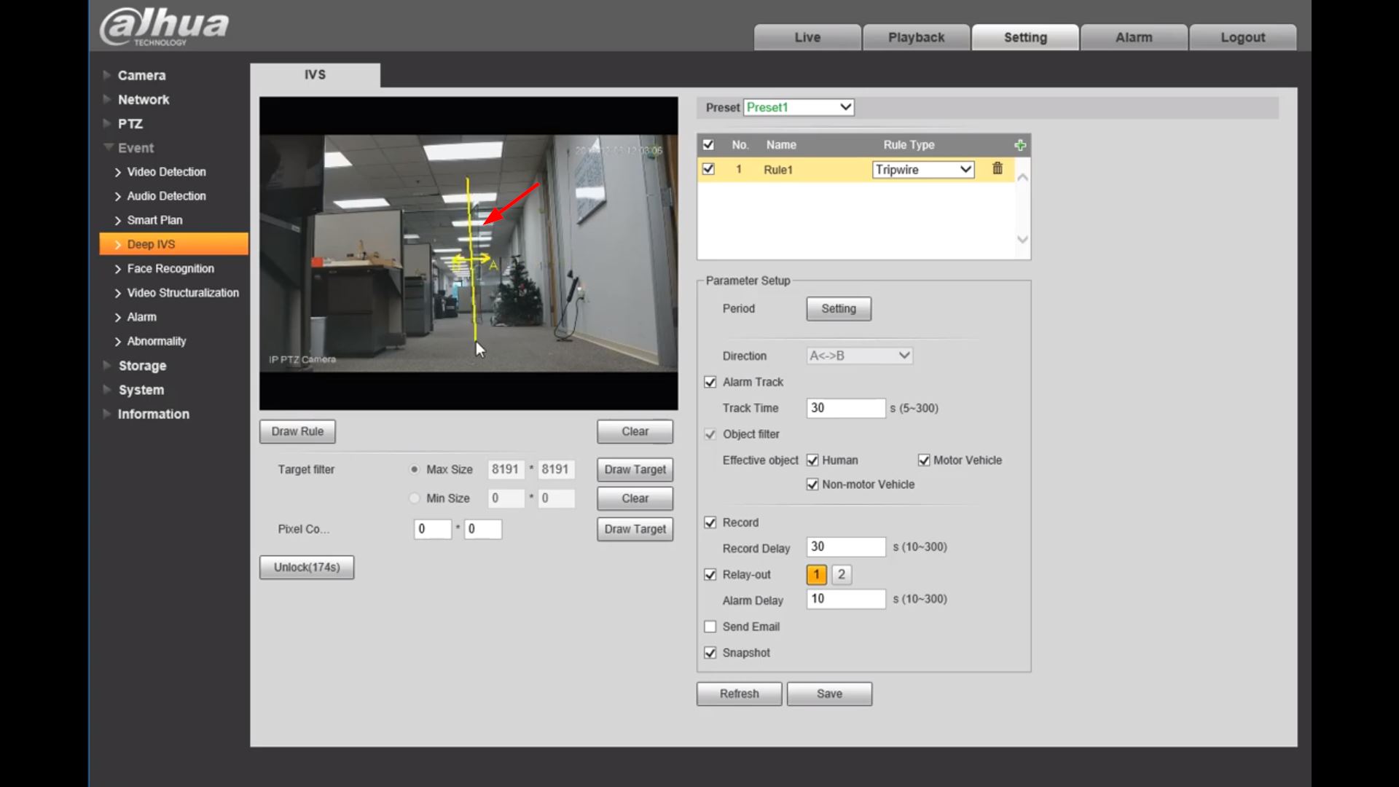Click the Dahua Technology logo
1399x787 pixels.
[162, 26]
